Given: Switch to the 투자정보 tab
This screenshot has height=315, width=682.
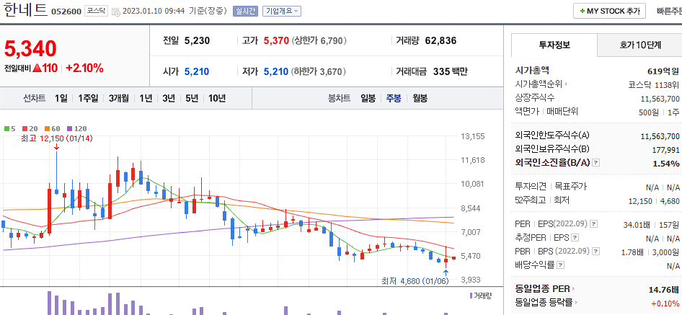Looking at the screenshot, I should pos(554,45).
